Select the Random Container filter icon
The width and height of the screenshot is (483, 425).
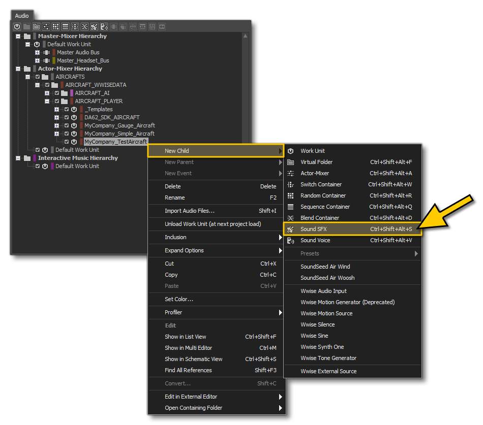(55, 26)
